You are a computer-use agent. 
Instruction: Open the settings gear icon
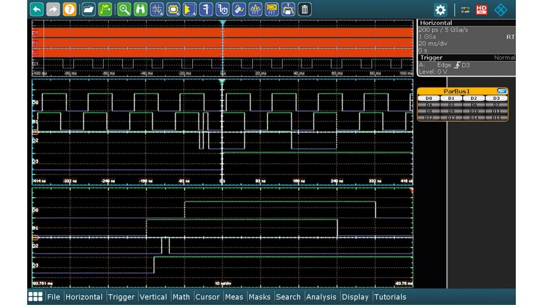click(x=440, y=10)
